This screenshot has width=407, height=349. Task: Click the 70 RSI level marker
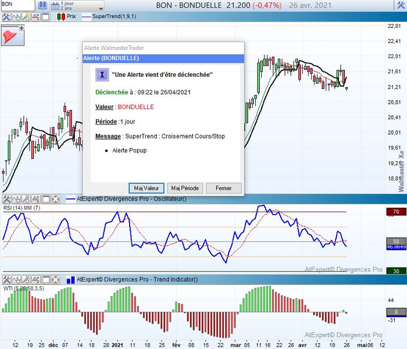pyautogui.click(x=396, y=212)
